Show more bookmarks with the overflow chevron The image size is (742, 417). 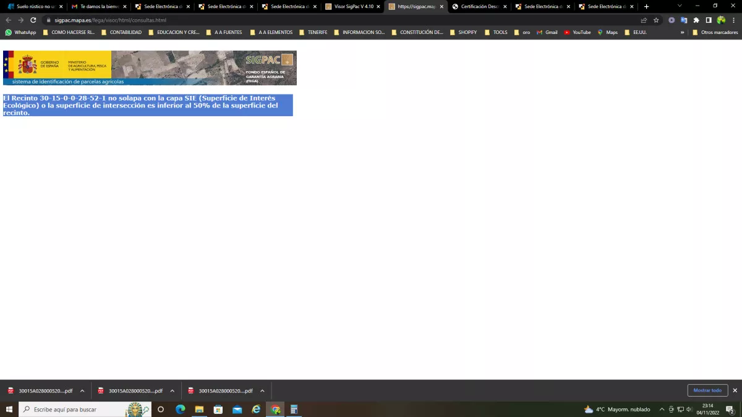point(683,32)
